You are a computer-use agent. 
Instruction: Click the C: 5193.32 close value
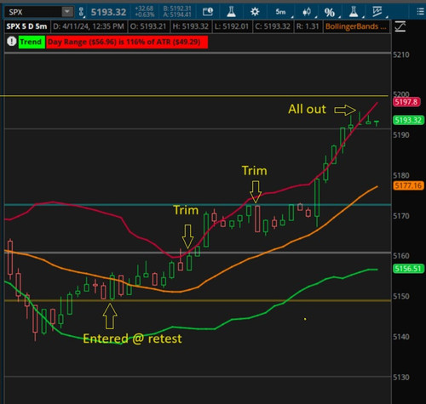273,26
